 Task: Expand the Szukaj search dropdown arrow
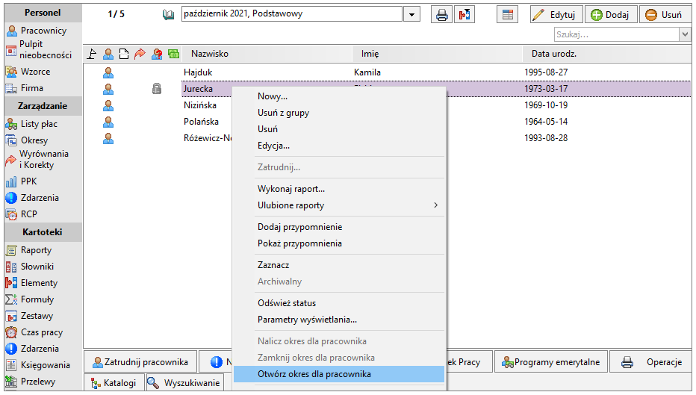click(x=685, y=34)
